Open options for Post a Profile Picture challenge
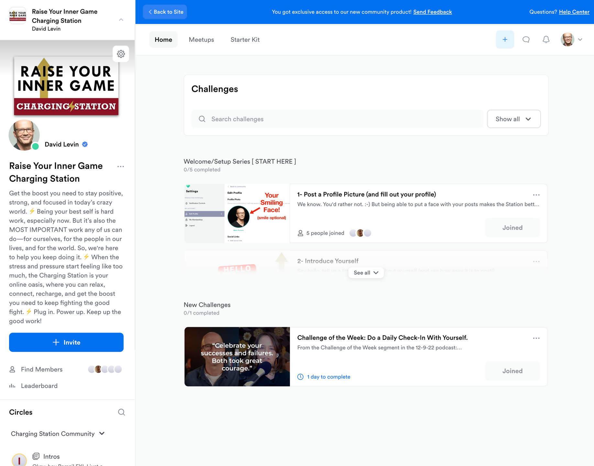This screenshot has width=594, height=466. pos(536,195)
